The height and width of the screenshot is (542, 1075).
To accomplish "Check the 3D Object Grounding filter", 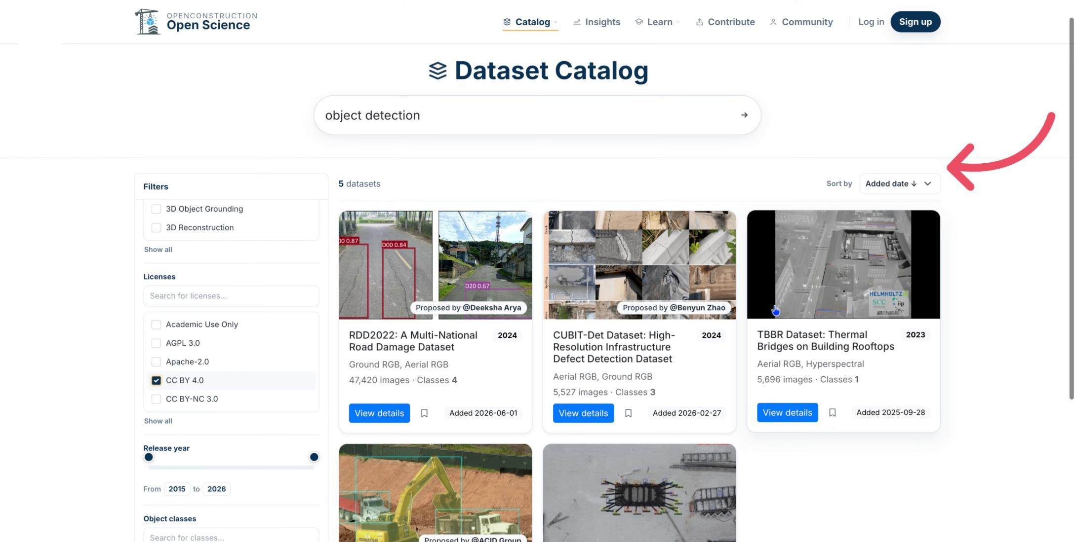I will click(156, 209).
